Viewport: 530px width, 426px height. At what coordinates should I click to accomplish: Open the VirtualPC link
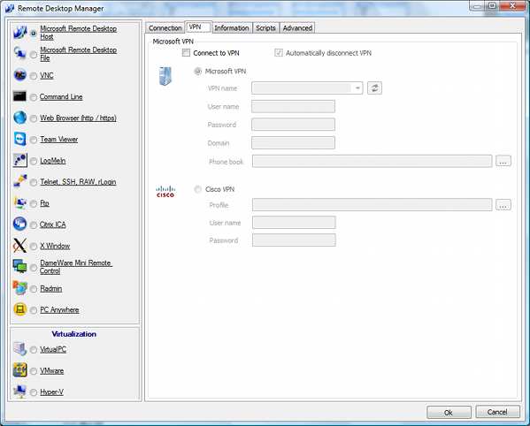[53, 349]
